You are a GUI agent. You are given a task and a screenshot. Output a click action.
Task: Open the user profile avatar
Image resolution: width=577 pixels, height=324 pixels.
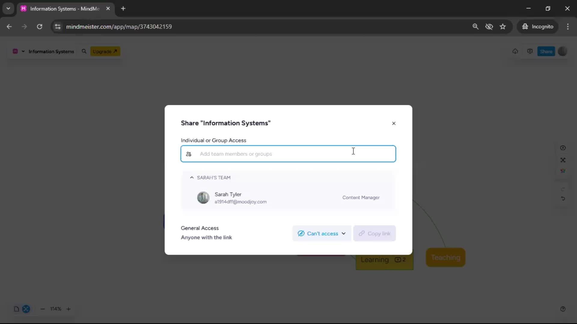tap(562, 51)
